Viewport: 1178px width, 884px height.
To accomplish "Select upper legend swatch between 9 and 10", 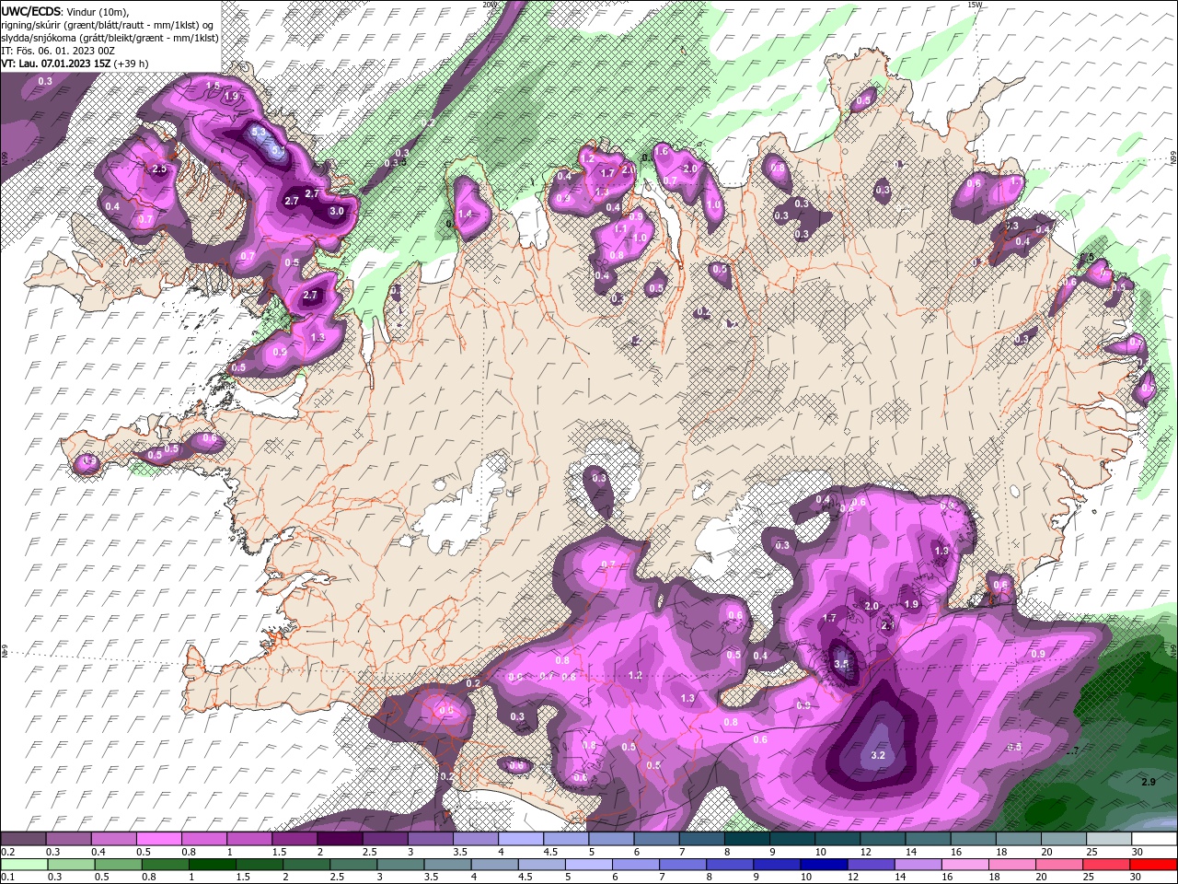I will click(x=792, y=840).
